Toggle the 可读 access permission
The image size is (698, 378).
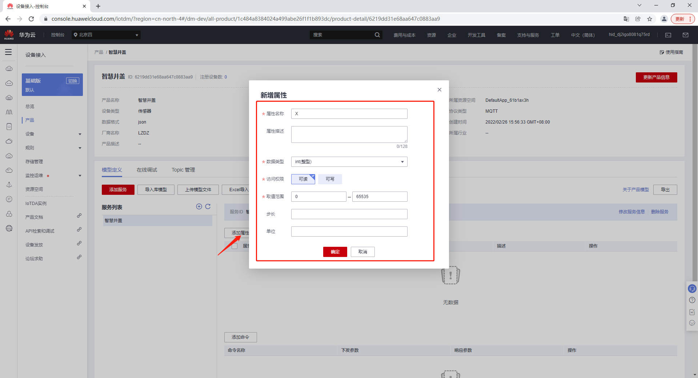click(x=303, y=179)
